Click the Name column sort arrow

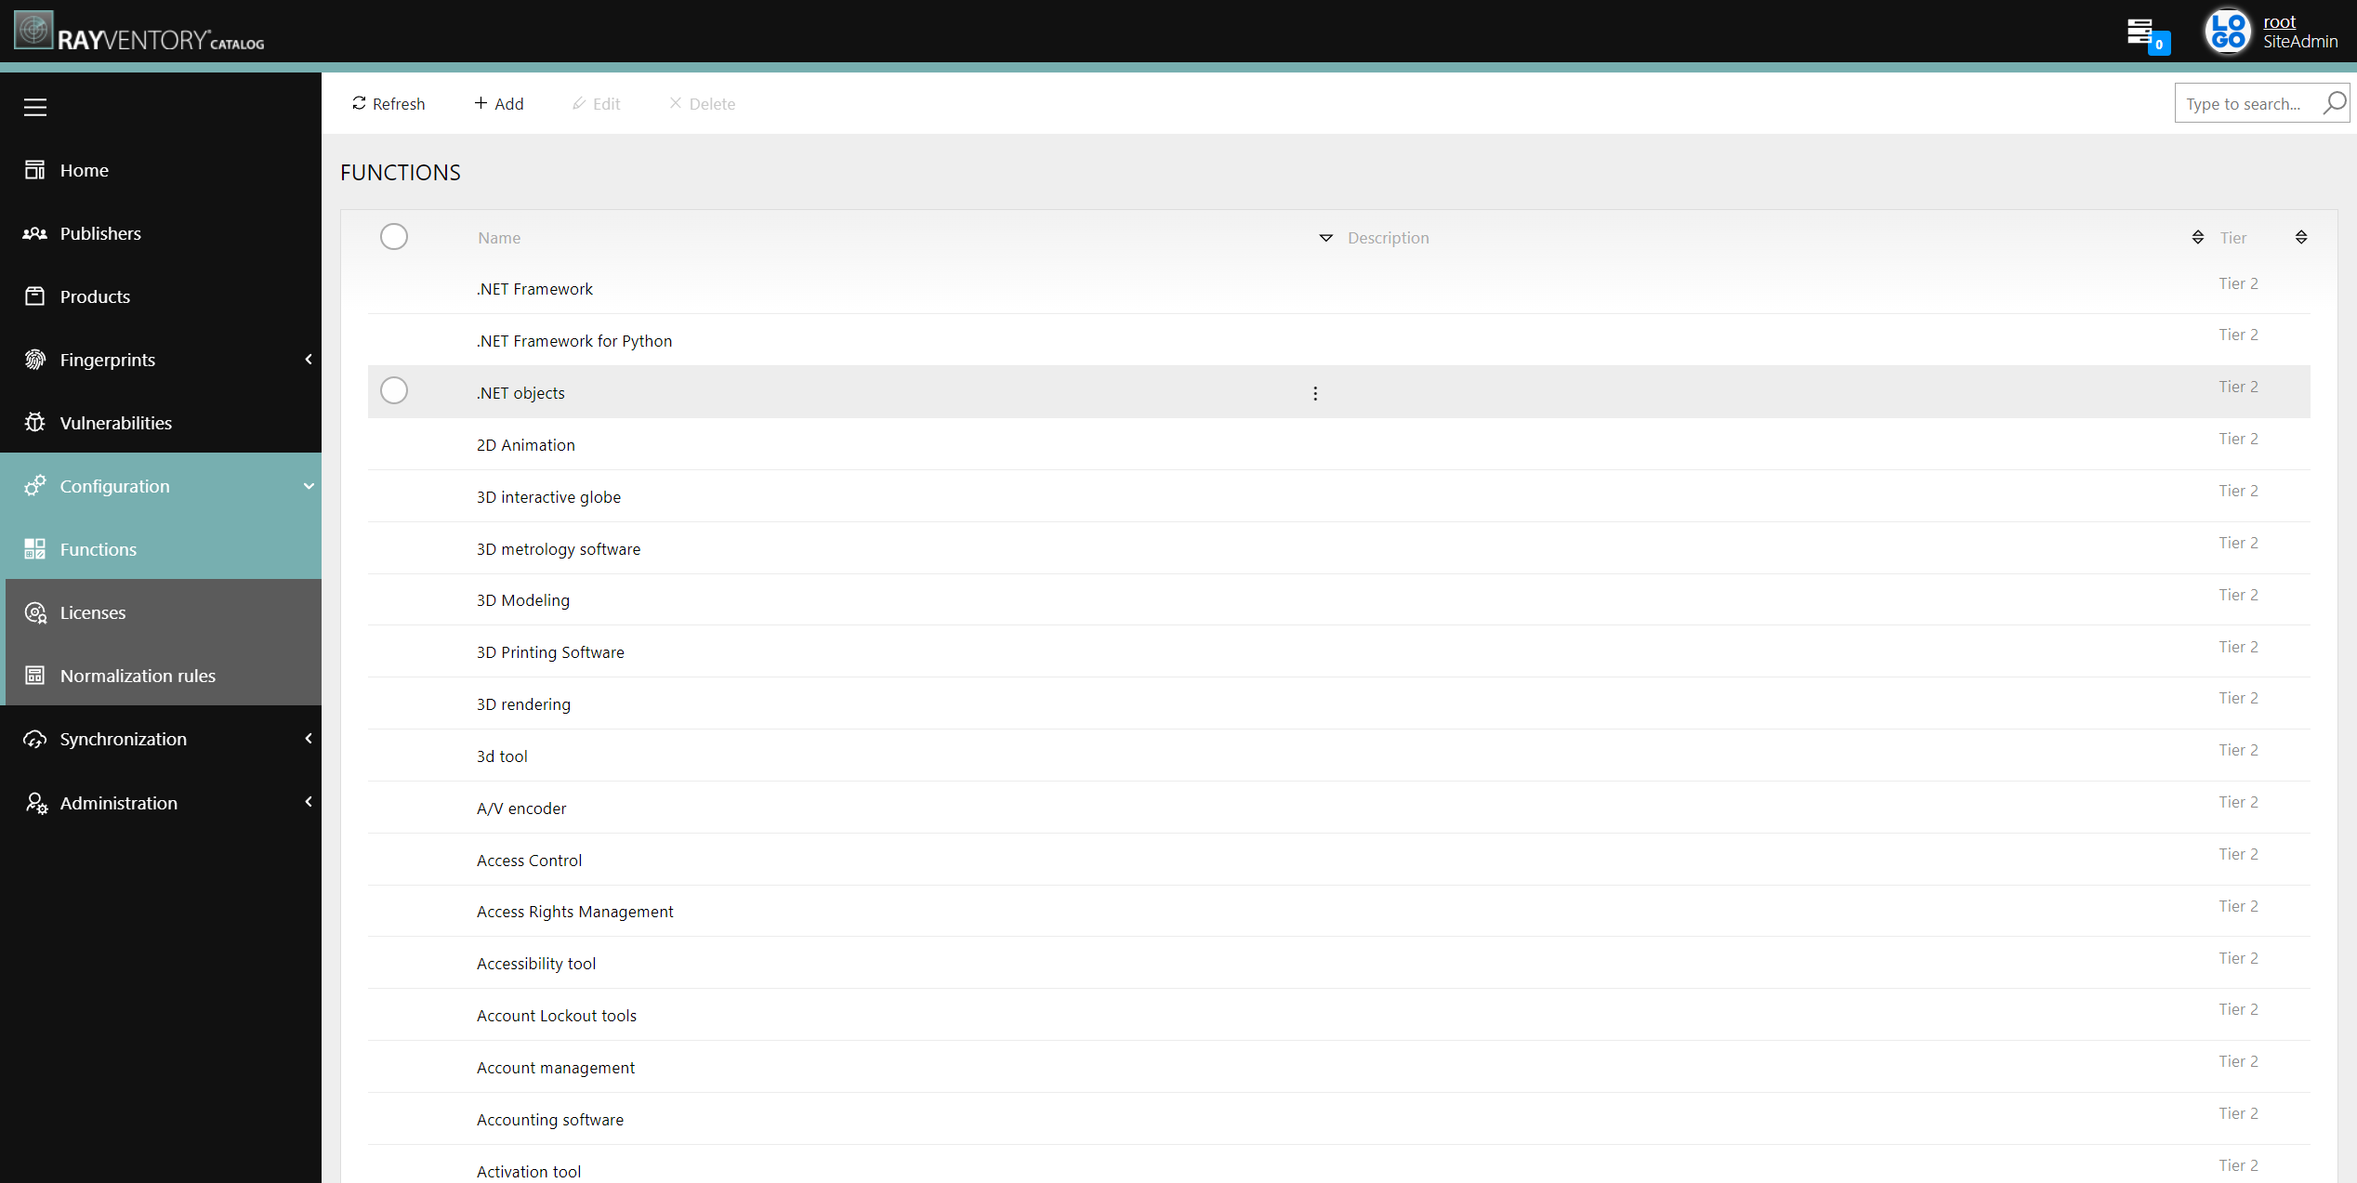tap(1324, 237)
